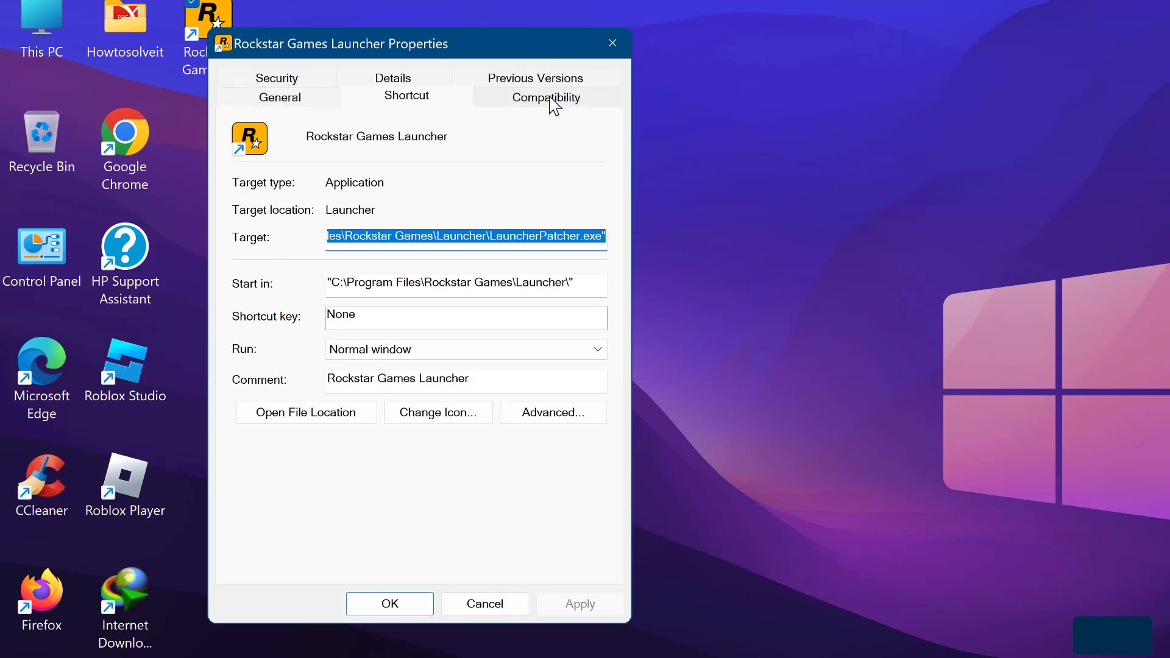Launch Firefox from desktop
1170x658 pixels.
click(x=41, y=600)
